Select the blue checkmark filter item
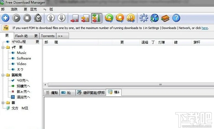The width and height of the screenshot is (214, 129). click(x=23, y=81)
